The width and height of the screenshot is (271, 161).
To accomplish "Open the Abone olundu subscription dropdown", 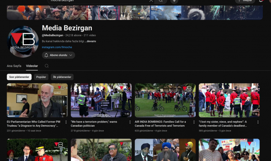I will click(x=58, y=55).
